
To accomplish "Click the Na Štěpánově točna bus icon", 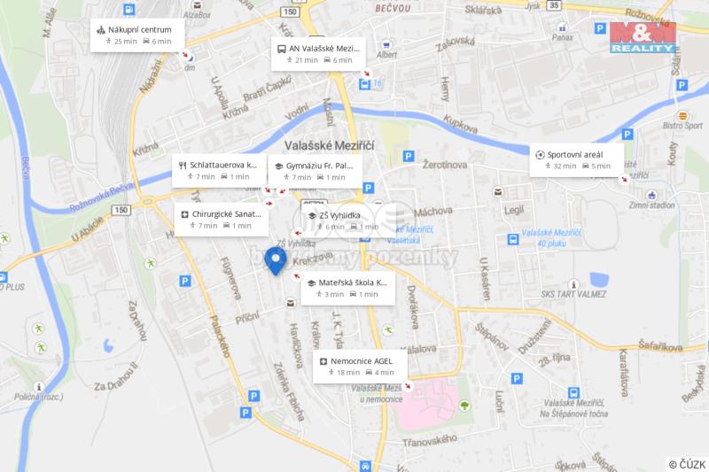I will click(573, 392).
